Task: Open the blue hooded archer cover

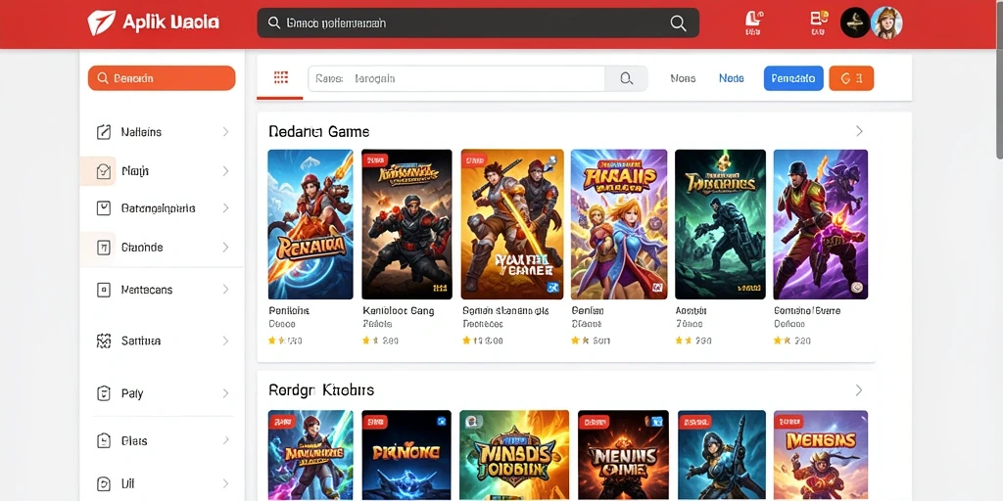Action: [722, 456]
